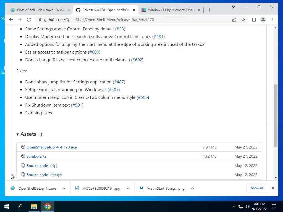
Task: Switch to the Windows 11 by Microsoft tab
Action: coord(171,10)
